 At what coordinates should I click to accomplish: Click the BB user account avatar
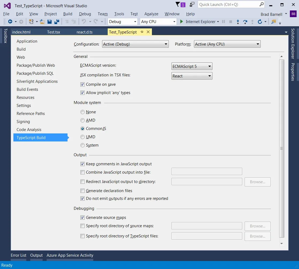tap(293, 14)
